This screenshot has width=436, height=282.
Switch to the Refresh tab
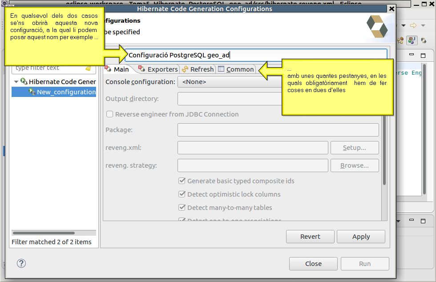point(198,69)
